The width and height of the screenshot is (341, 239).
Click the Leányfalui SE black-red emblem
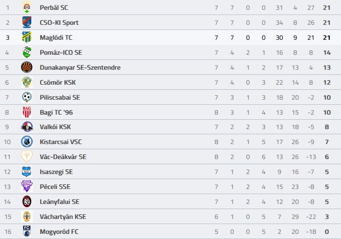coord(27,202)
